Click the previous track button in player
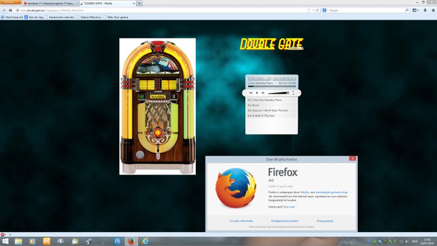Viewport: 437px width, 246px height. pos(251,92)
